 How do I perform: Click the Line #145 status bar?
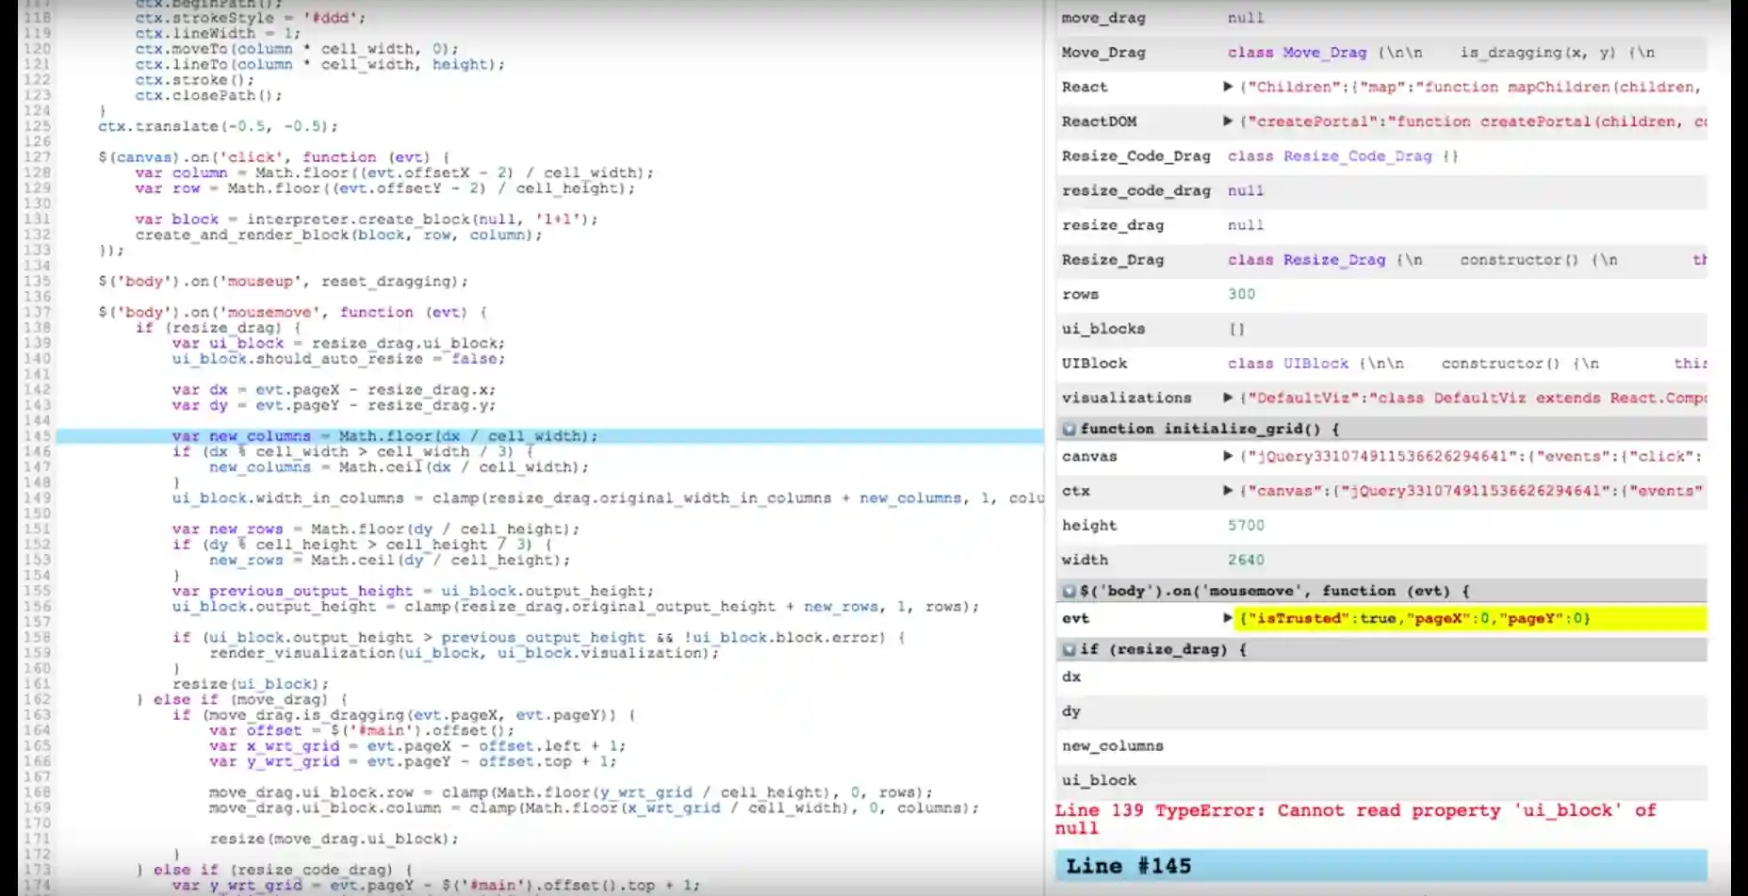click(1380, 866)
